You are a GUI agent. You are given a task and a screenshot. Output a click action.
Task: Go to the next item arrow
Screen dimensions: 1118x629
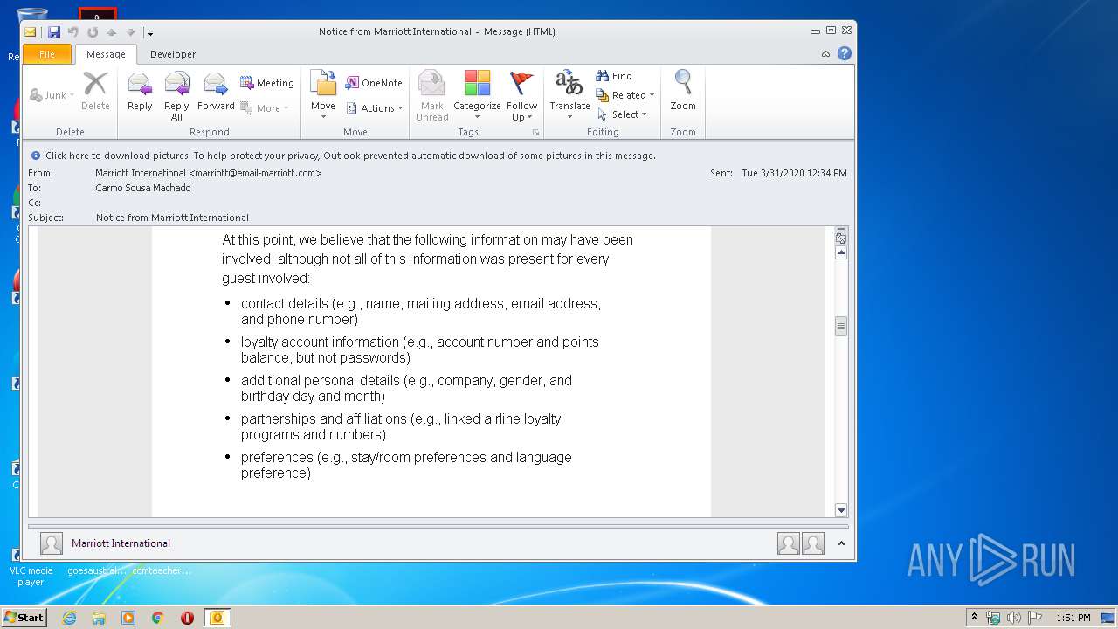[130, 32]
